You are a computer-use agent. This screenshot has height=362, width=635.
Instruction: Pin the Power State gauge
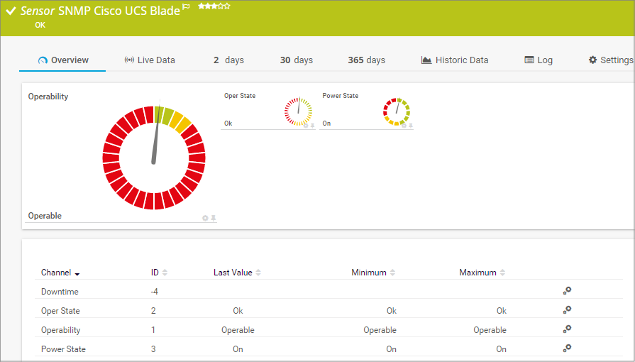(x=410, y=125)
